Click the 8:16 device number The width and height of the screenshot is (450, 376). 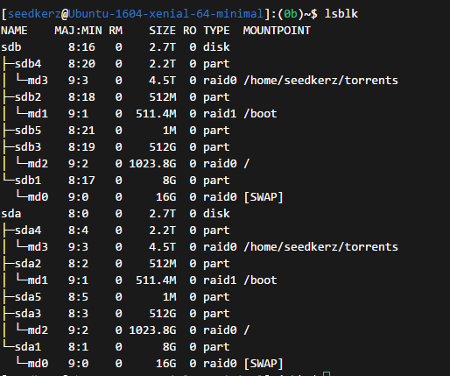tap(81, 47)
